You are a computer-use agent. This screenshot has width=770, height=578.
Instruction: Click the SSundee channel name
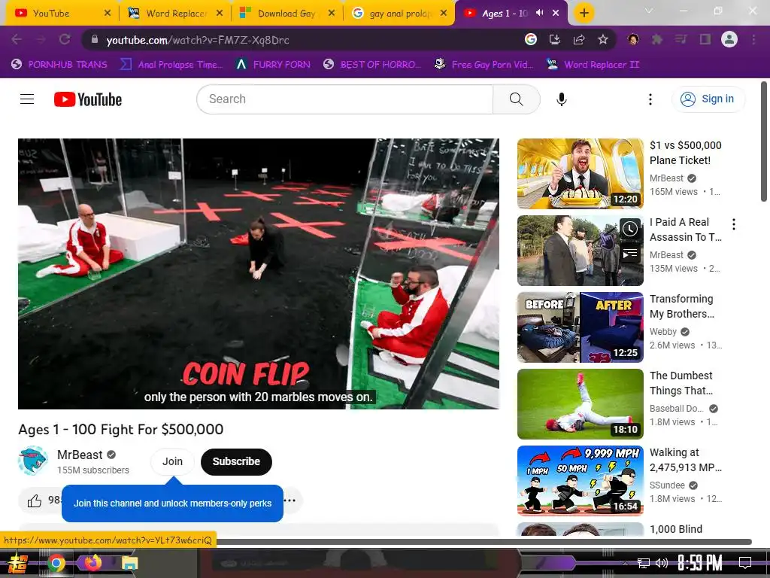point(667,485)
